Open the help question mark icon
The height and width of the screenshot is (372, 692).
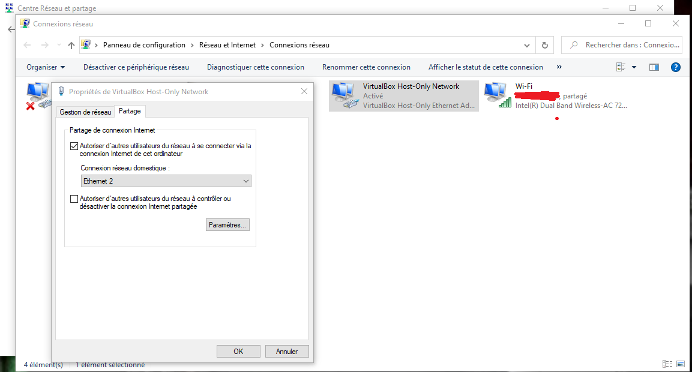pos(675,67)
